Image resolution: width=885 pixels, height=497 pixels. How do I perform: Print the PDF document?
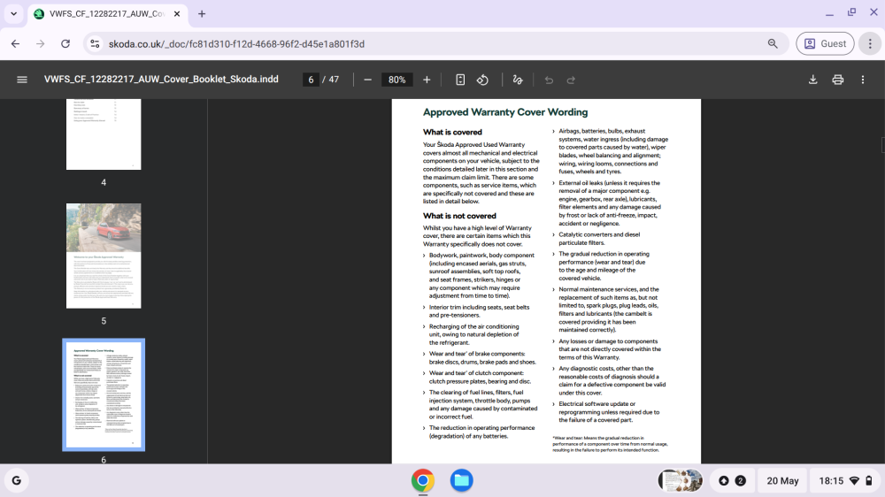coord(837,80)
